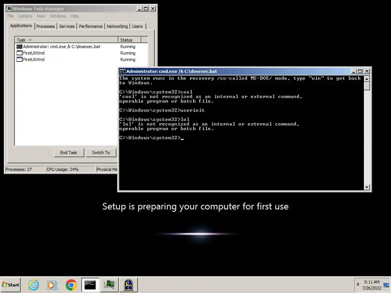
Task: Select the command prompt taskbar button
Action: 90,285
